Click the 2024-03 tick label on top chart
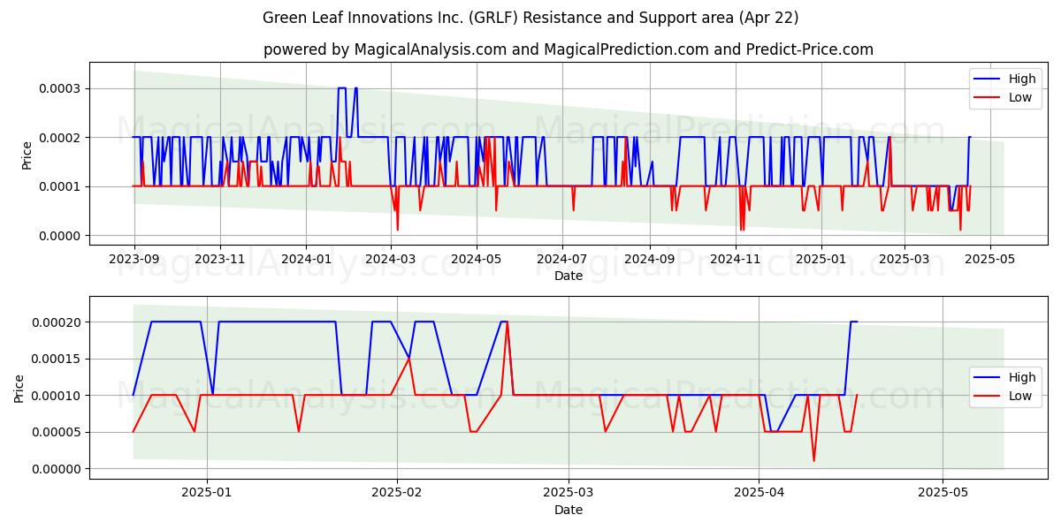The width and height of the screenshot is (1061, 530). (x=391, y=260)
